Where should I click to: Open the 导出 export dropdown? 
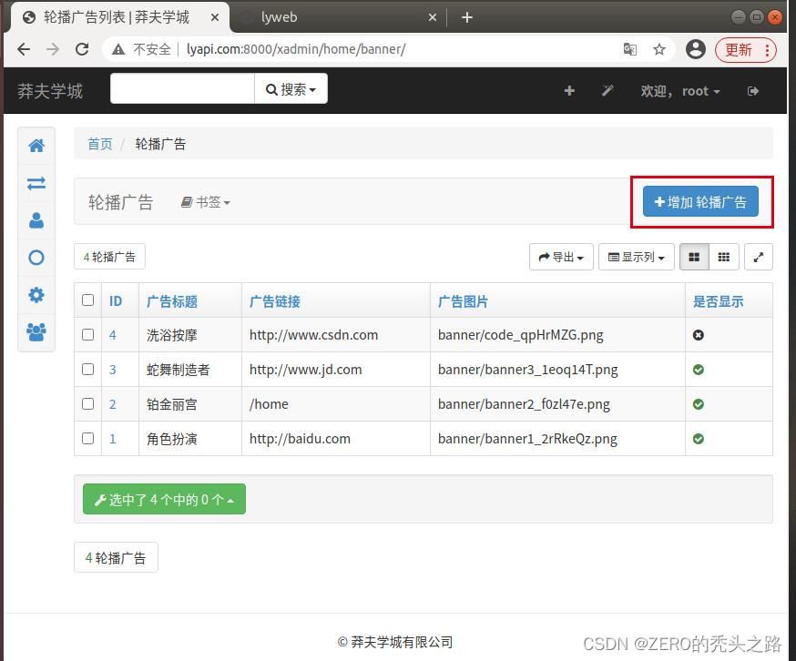(x=561, y=258)
